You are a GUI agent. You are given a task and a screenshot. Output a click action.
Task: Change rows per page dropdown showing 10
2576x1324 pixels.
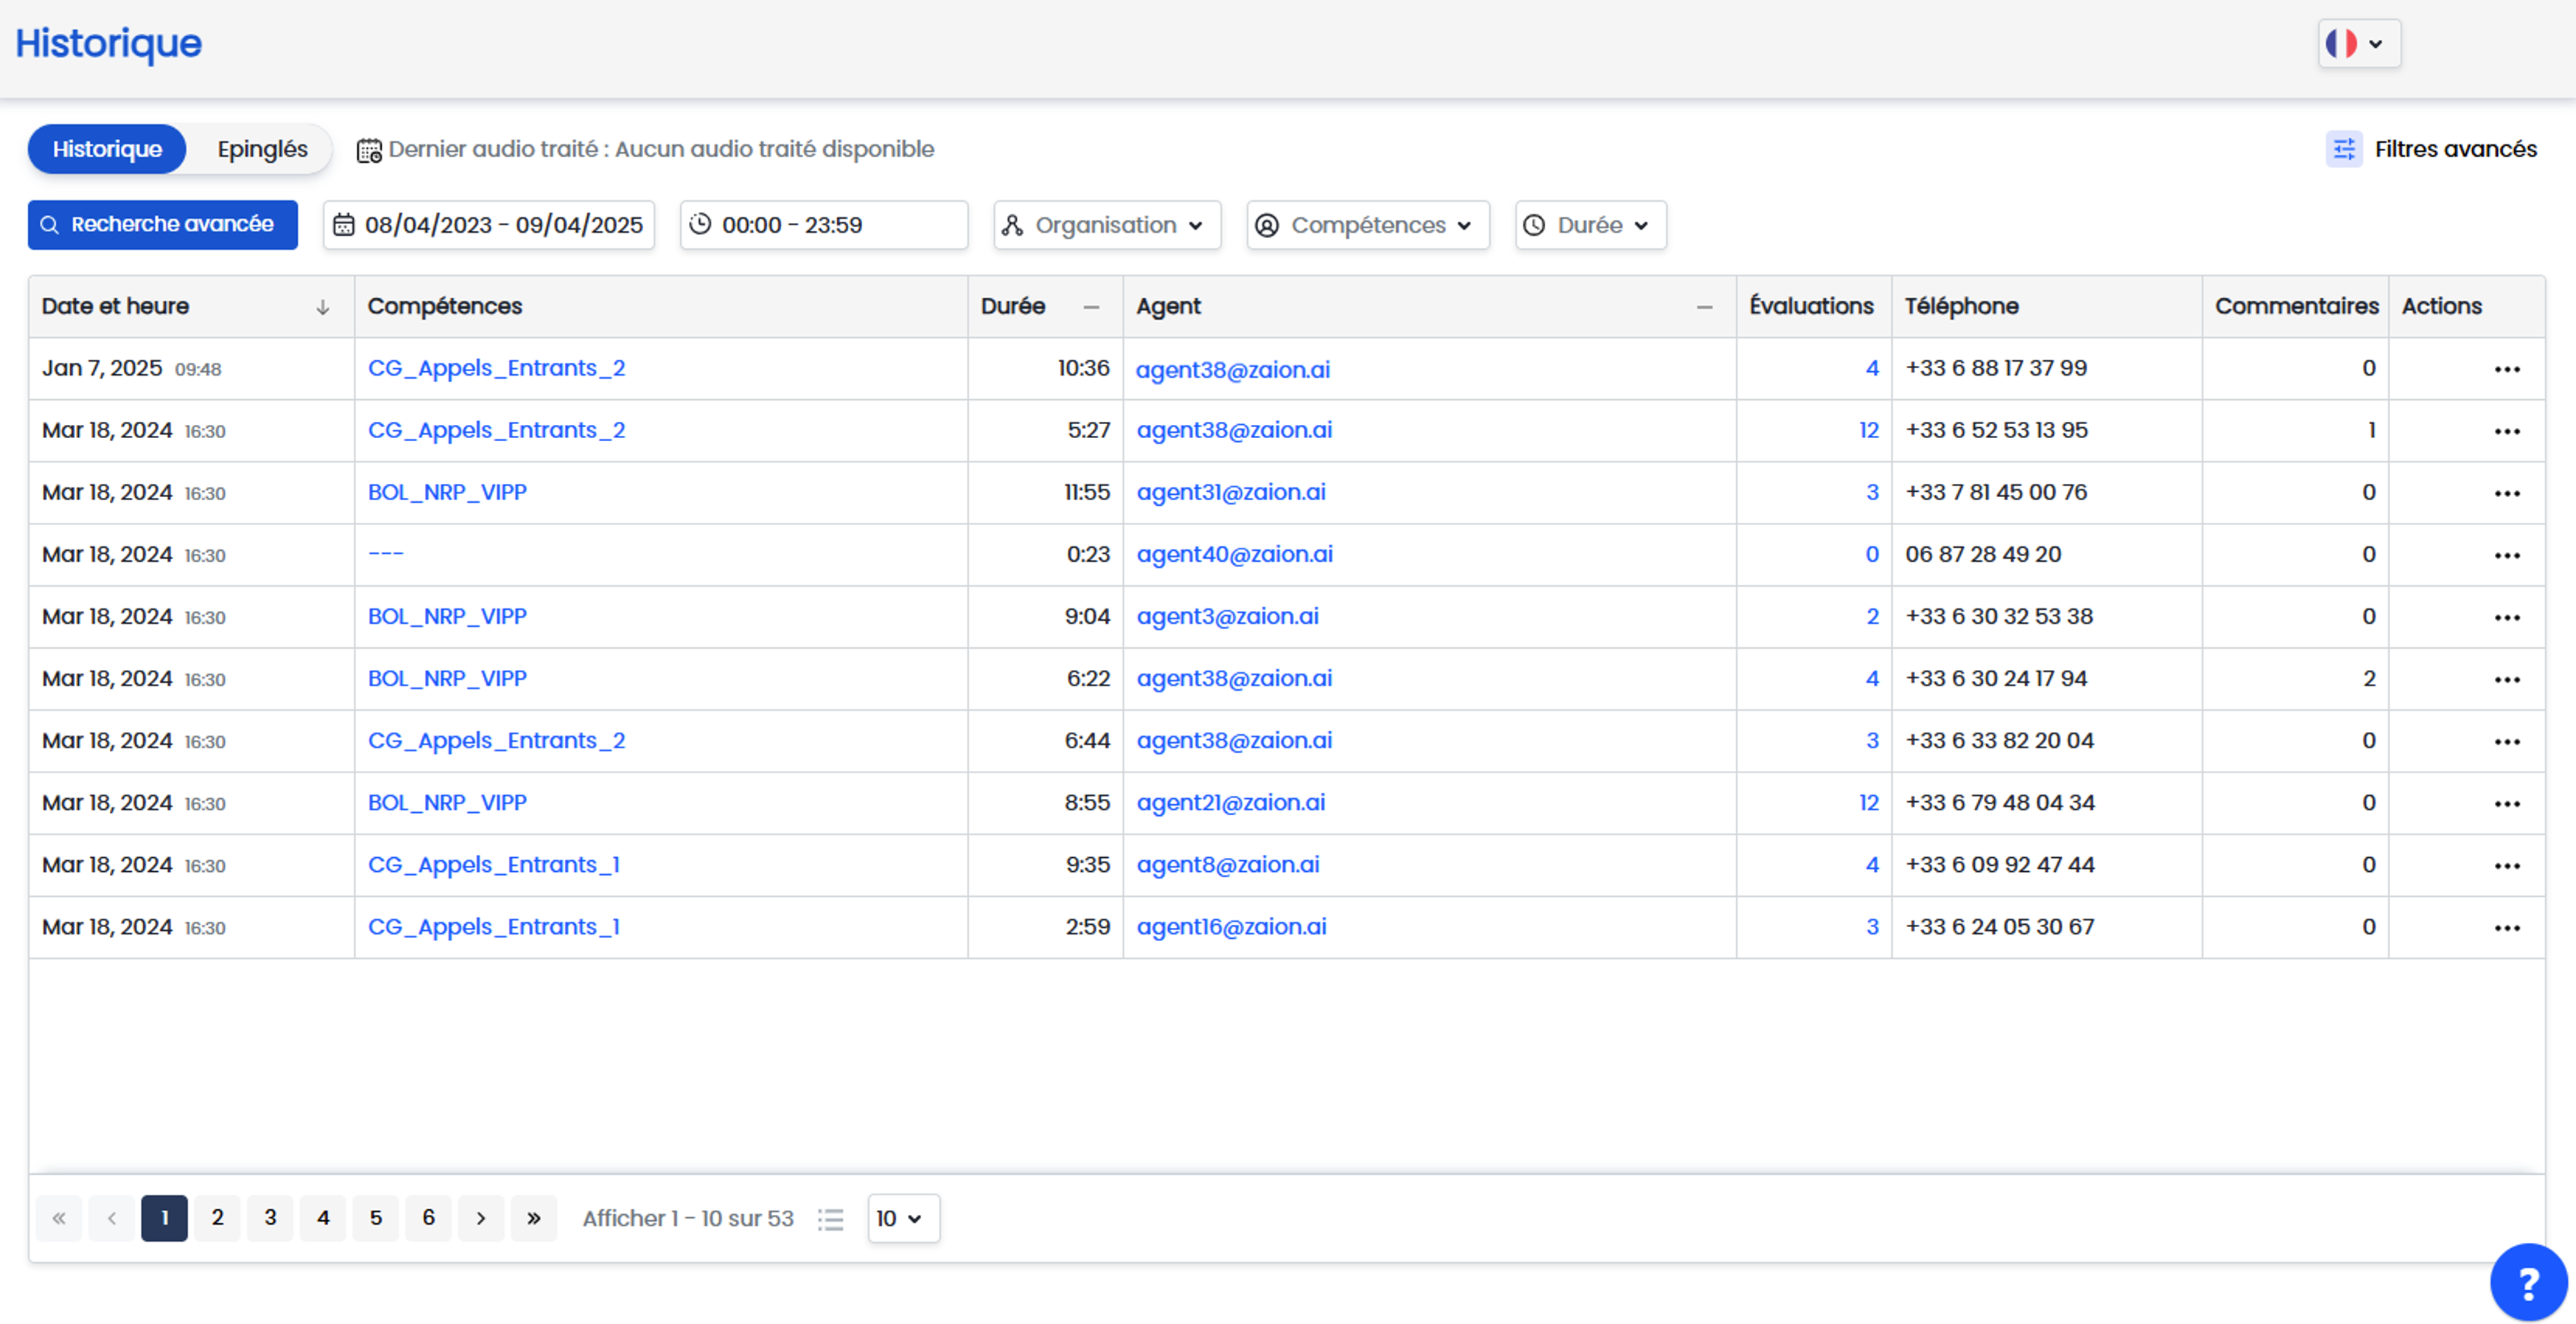point(902,1218)
